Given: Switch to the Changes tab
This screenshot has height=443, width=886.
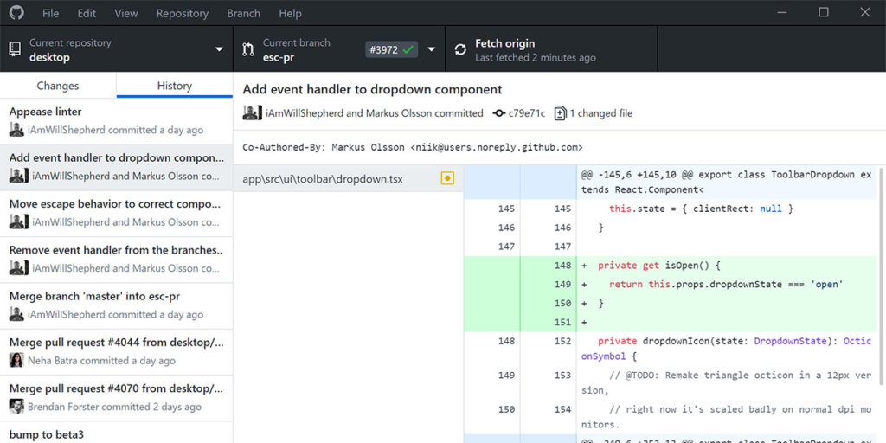Looking at the screenshot, I should pyautogui.click(x=58, y=86).
